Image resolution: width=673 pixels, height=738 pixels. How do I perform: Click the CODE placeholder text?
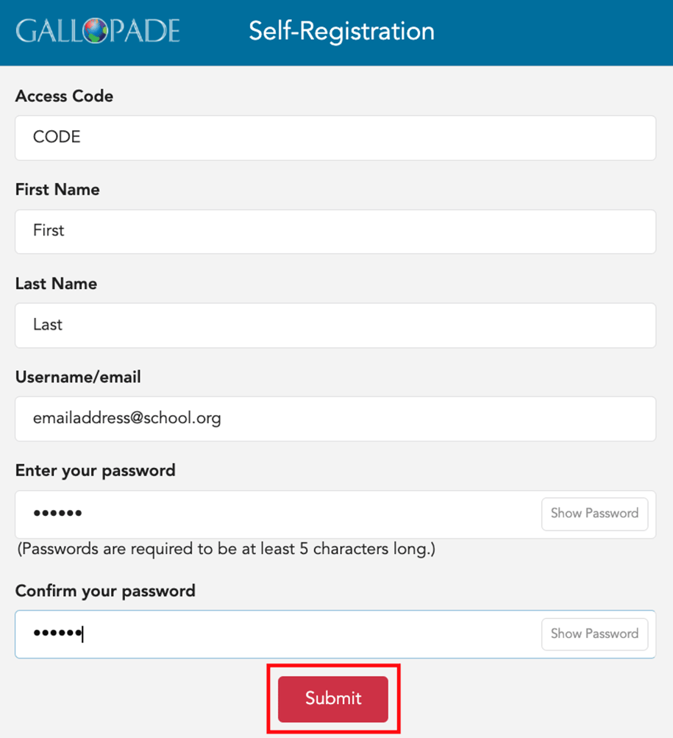57,138
